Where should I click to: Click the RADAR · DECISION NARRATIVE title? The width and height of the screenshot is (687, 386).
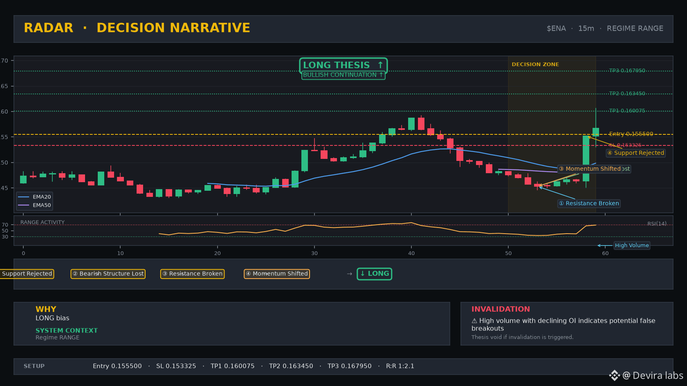tap(137, 28)
